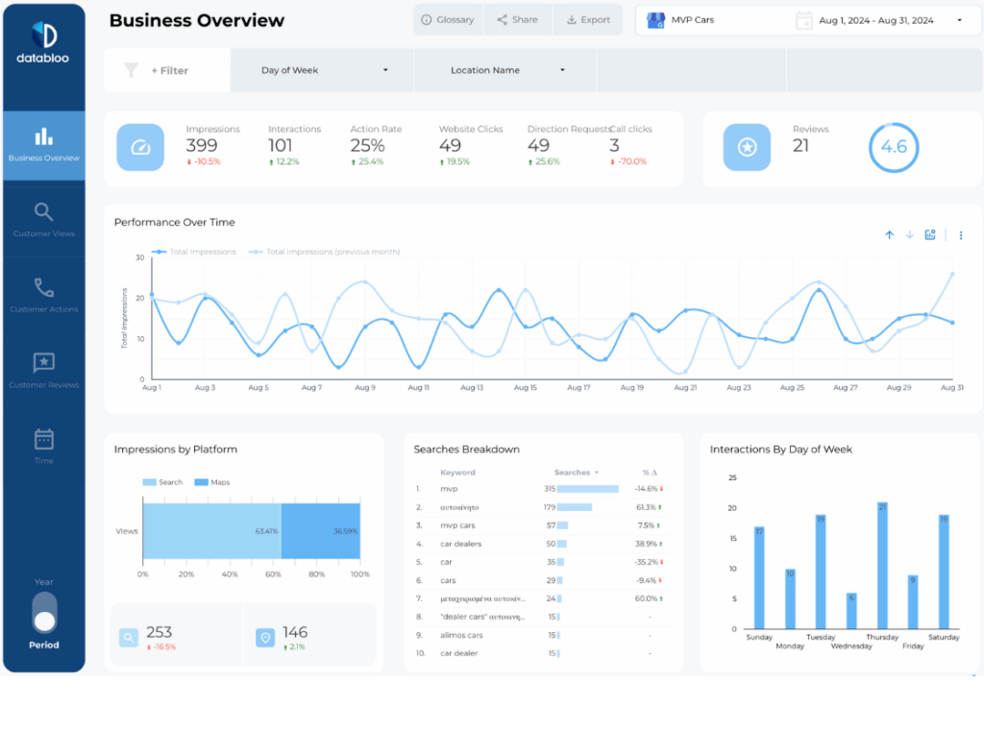984x755 pixels.
Task: Open Customer Views magnifier icon in sidebar
Action: [44, 212]
